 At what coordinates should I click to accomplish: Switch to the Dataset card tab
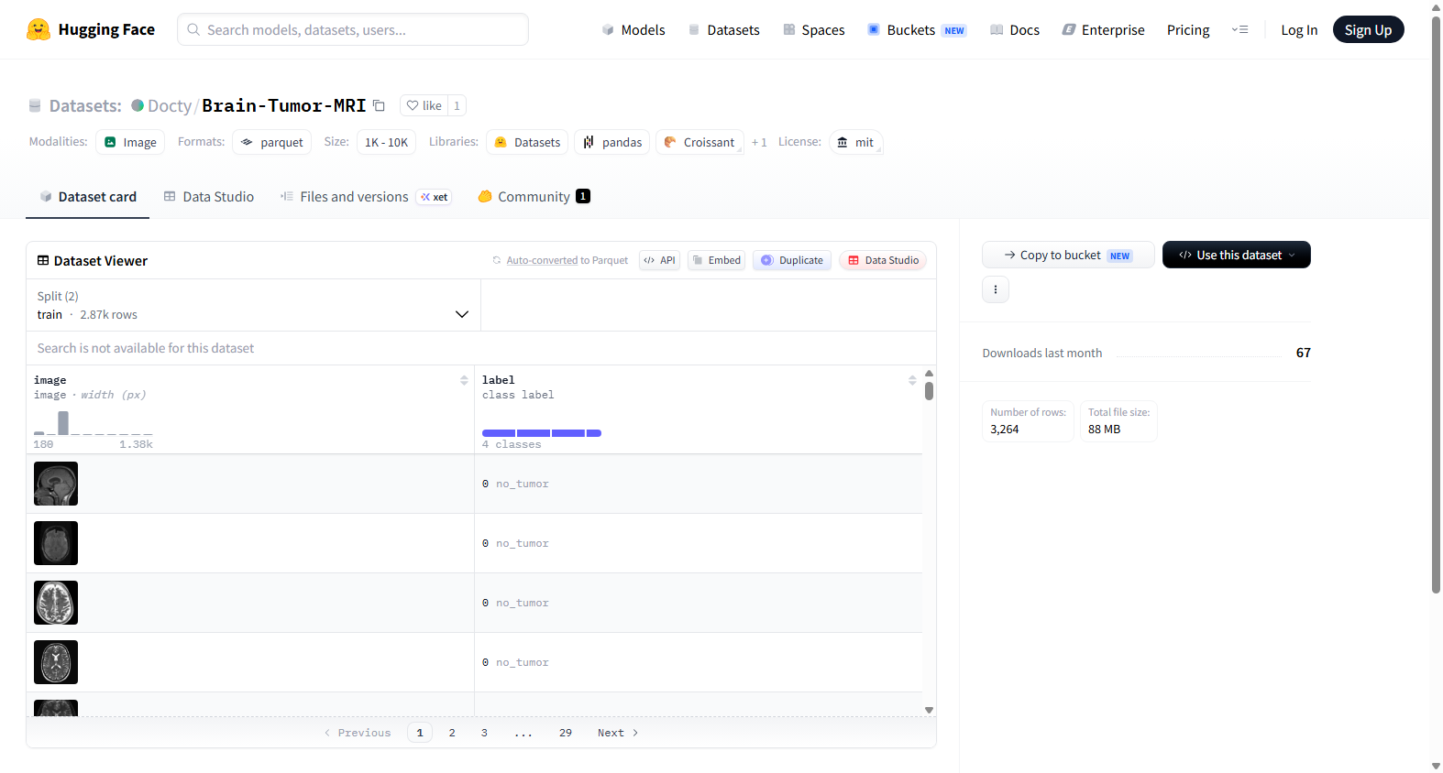coord(88,196)
